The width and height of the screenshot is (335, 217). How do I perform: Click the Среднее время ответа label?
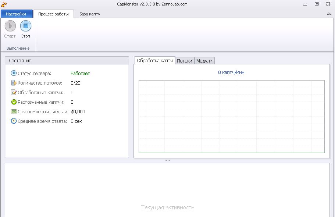click(42, 121)
